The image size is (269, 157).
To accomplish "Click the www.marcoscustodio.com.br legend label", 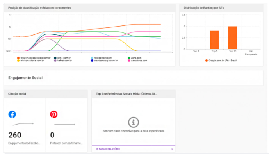I will (36, 58).
